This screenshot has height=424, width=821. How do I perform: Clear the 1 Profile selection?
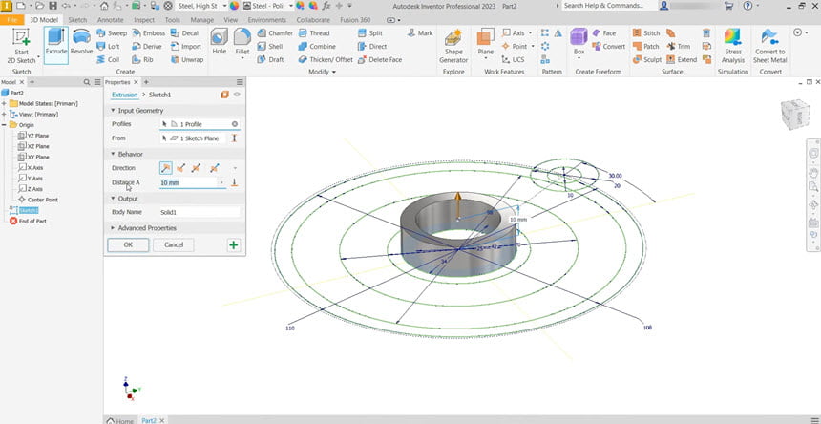[x=235, y=124]
